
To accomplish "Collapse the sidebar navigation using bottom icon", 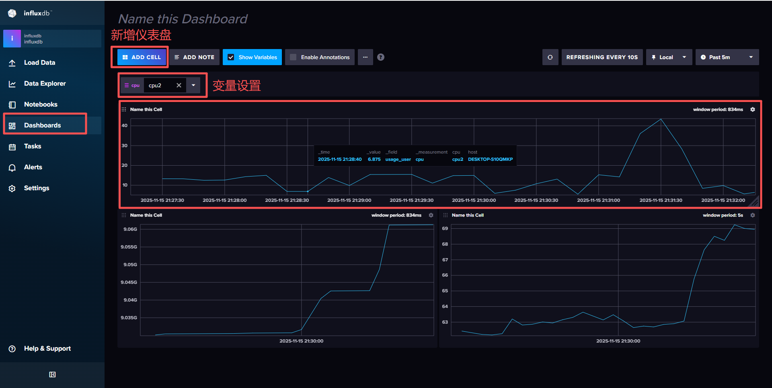I will (x=52, y=374).
